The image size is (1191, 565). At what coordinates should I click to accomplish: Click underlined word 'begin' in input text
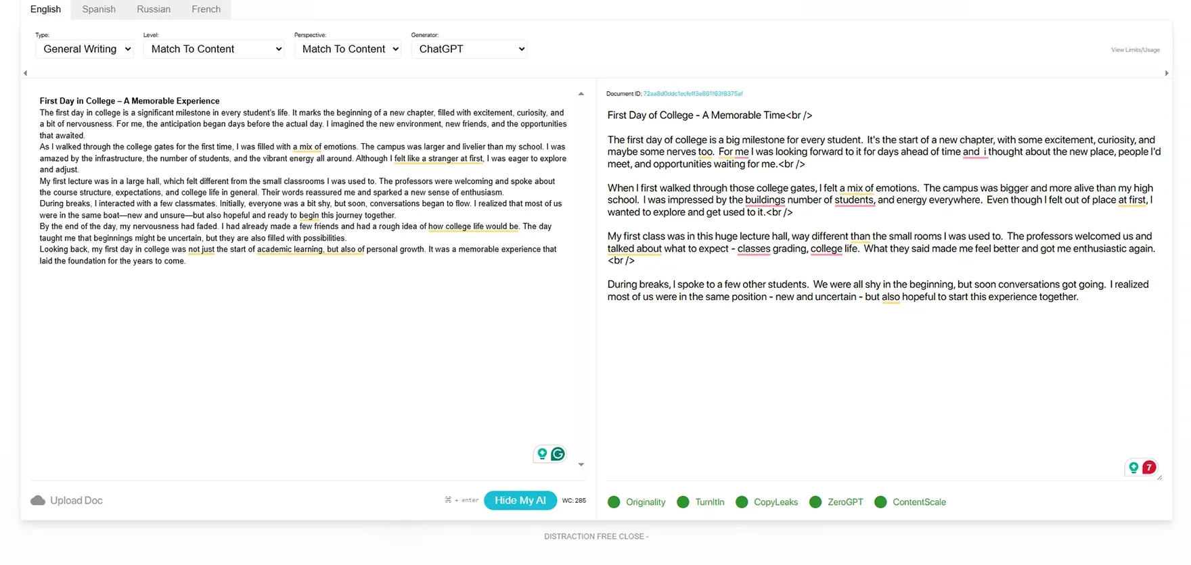tap(309, 216)
